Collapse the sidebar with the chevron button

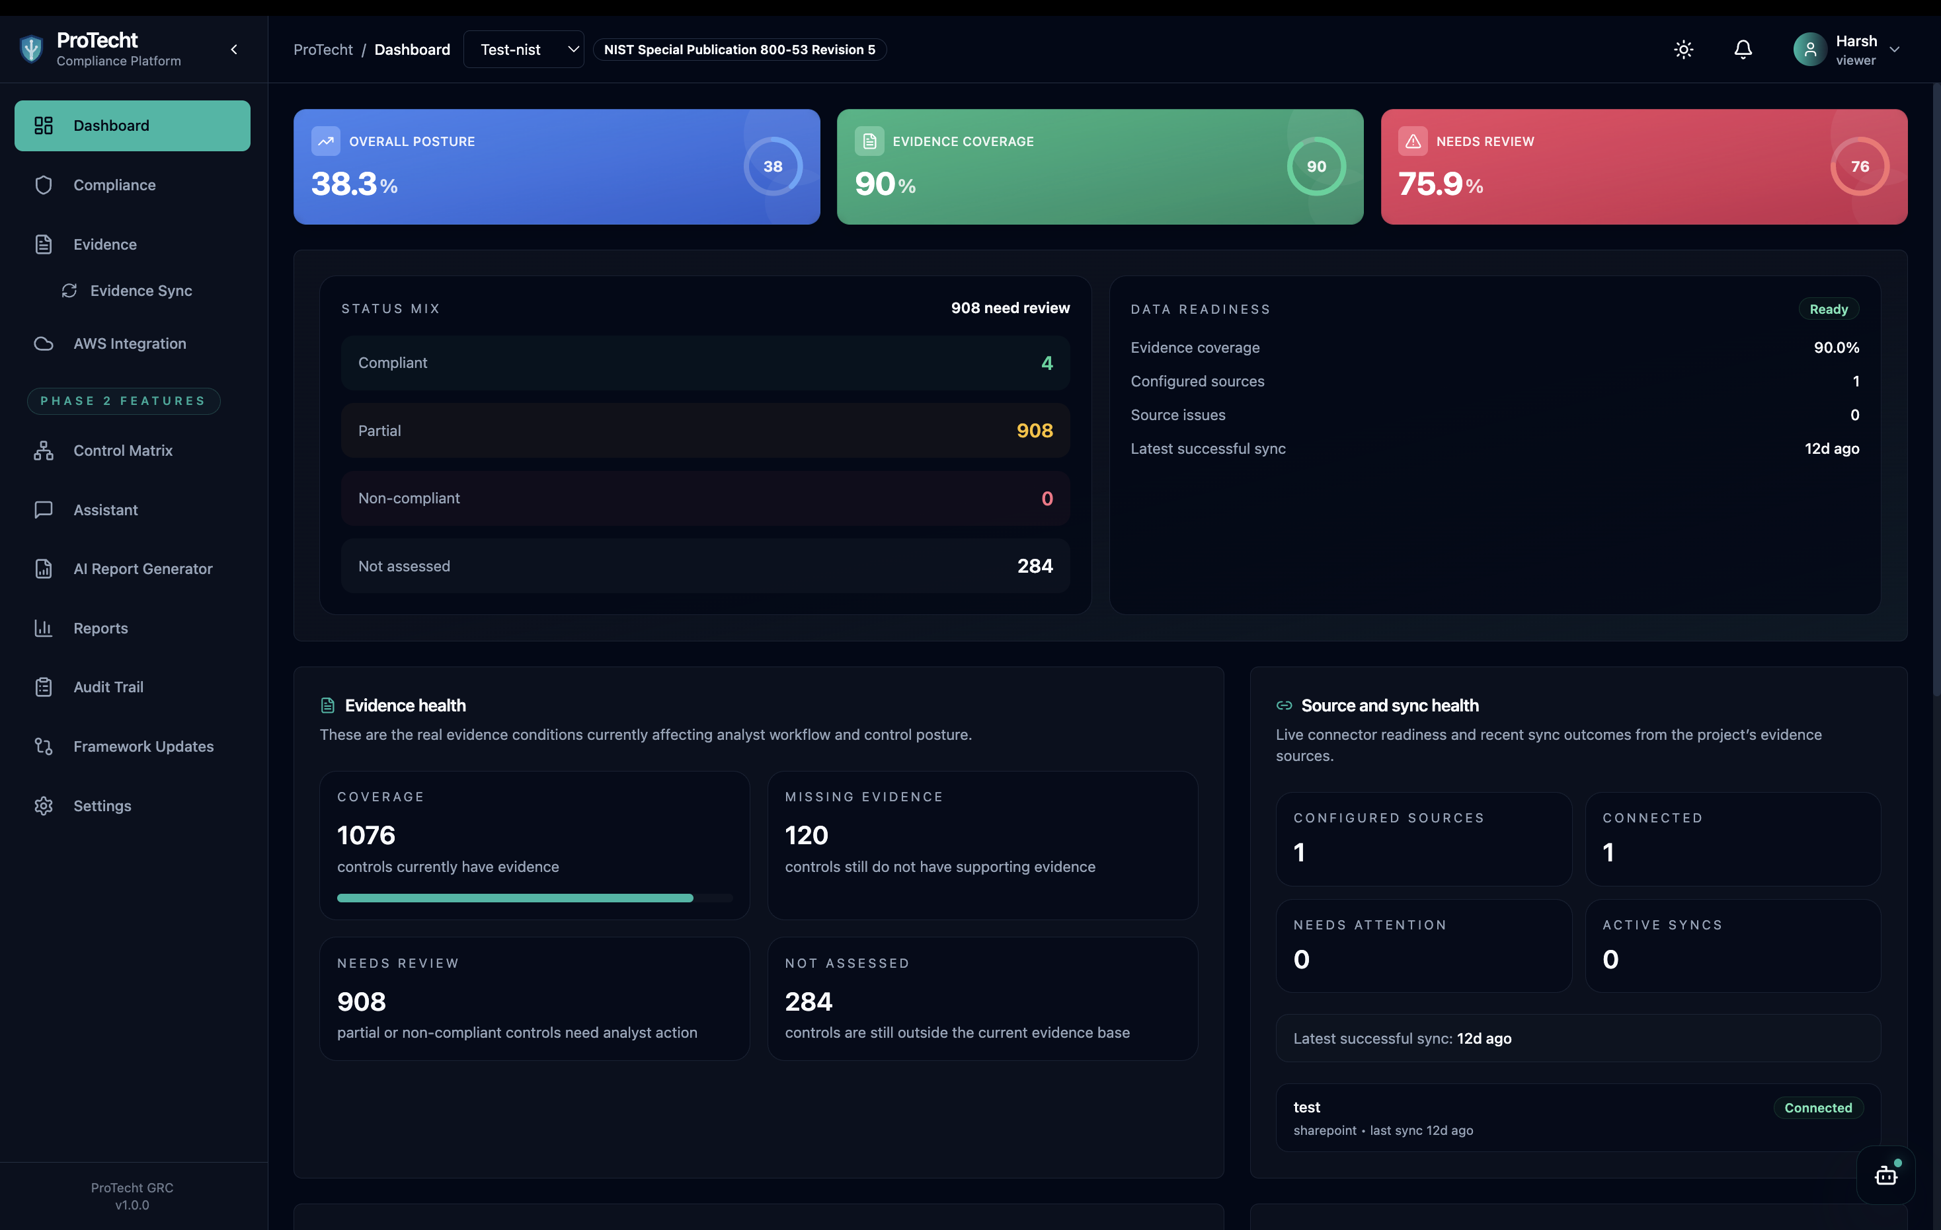234,49
